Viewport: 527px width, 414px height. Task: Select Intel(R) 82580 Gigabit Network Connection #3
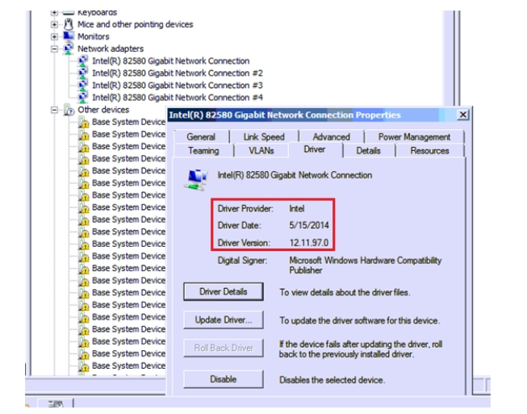pyautogui.click(x=178, y=85)
